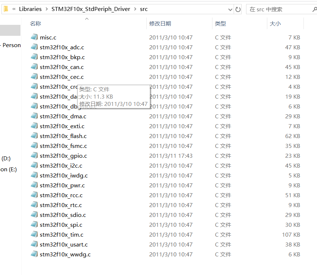Navigate to Libraries breadcrumb
Image resolution: width=317 pixels, height=275 pixels.
click(30, 9)
